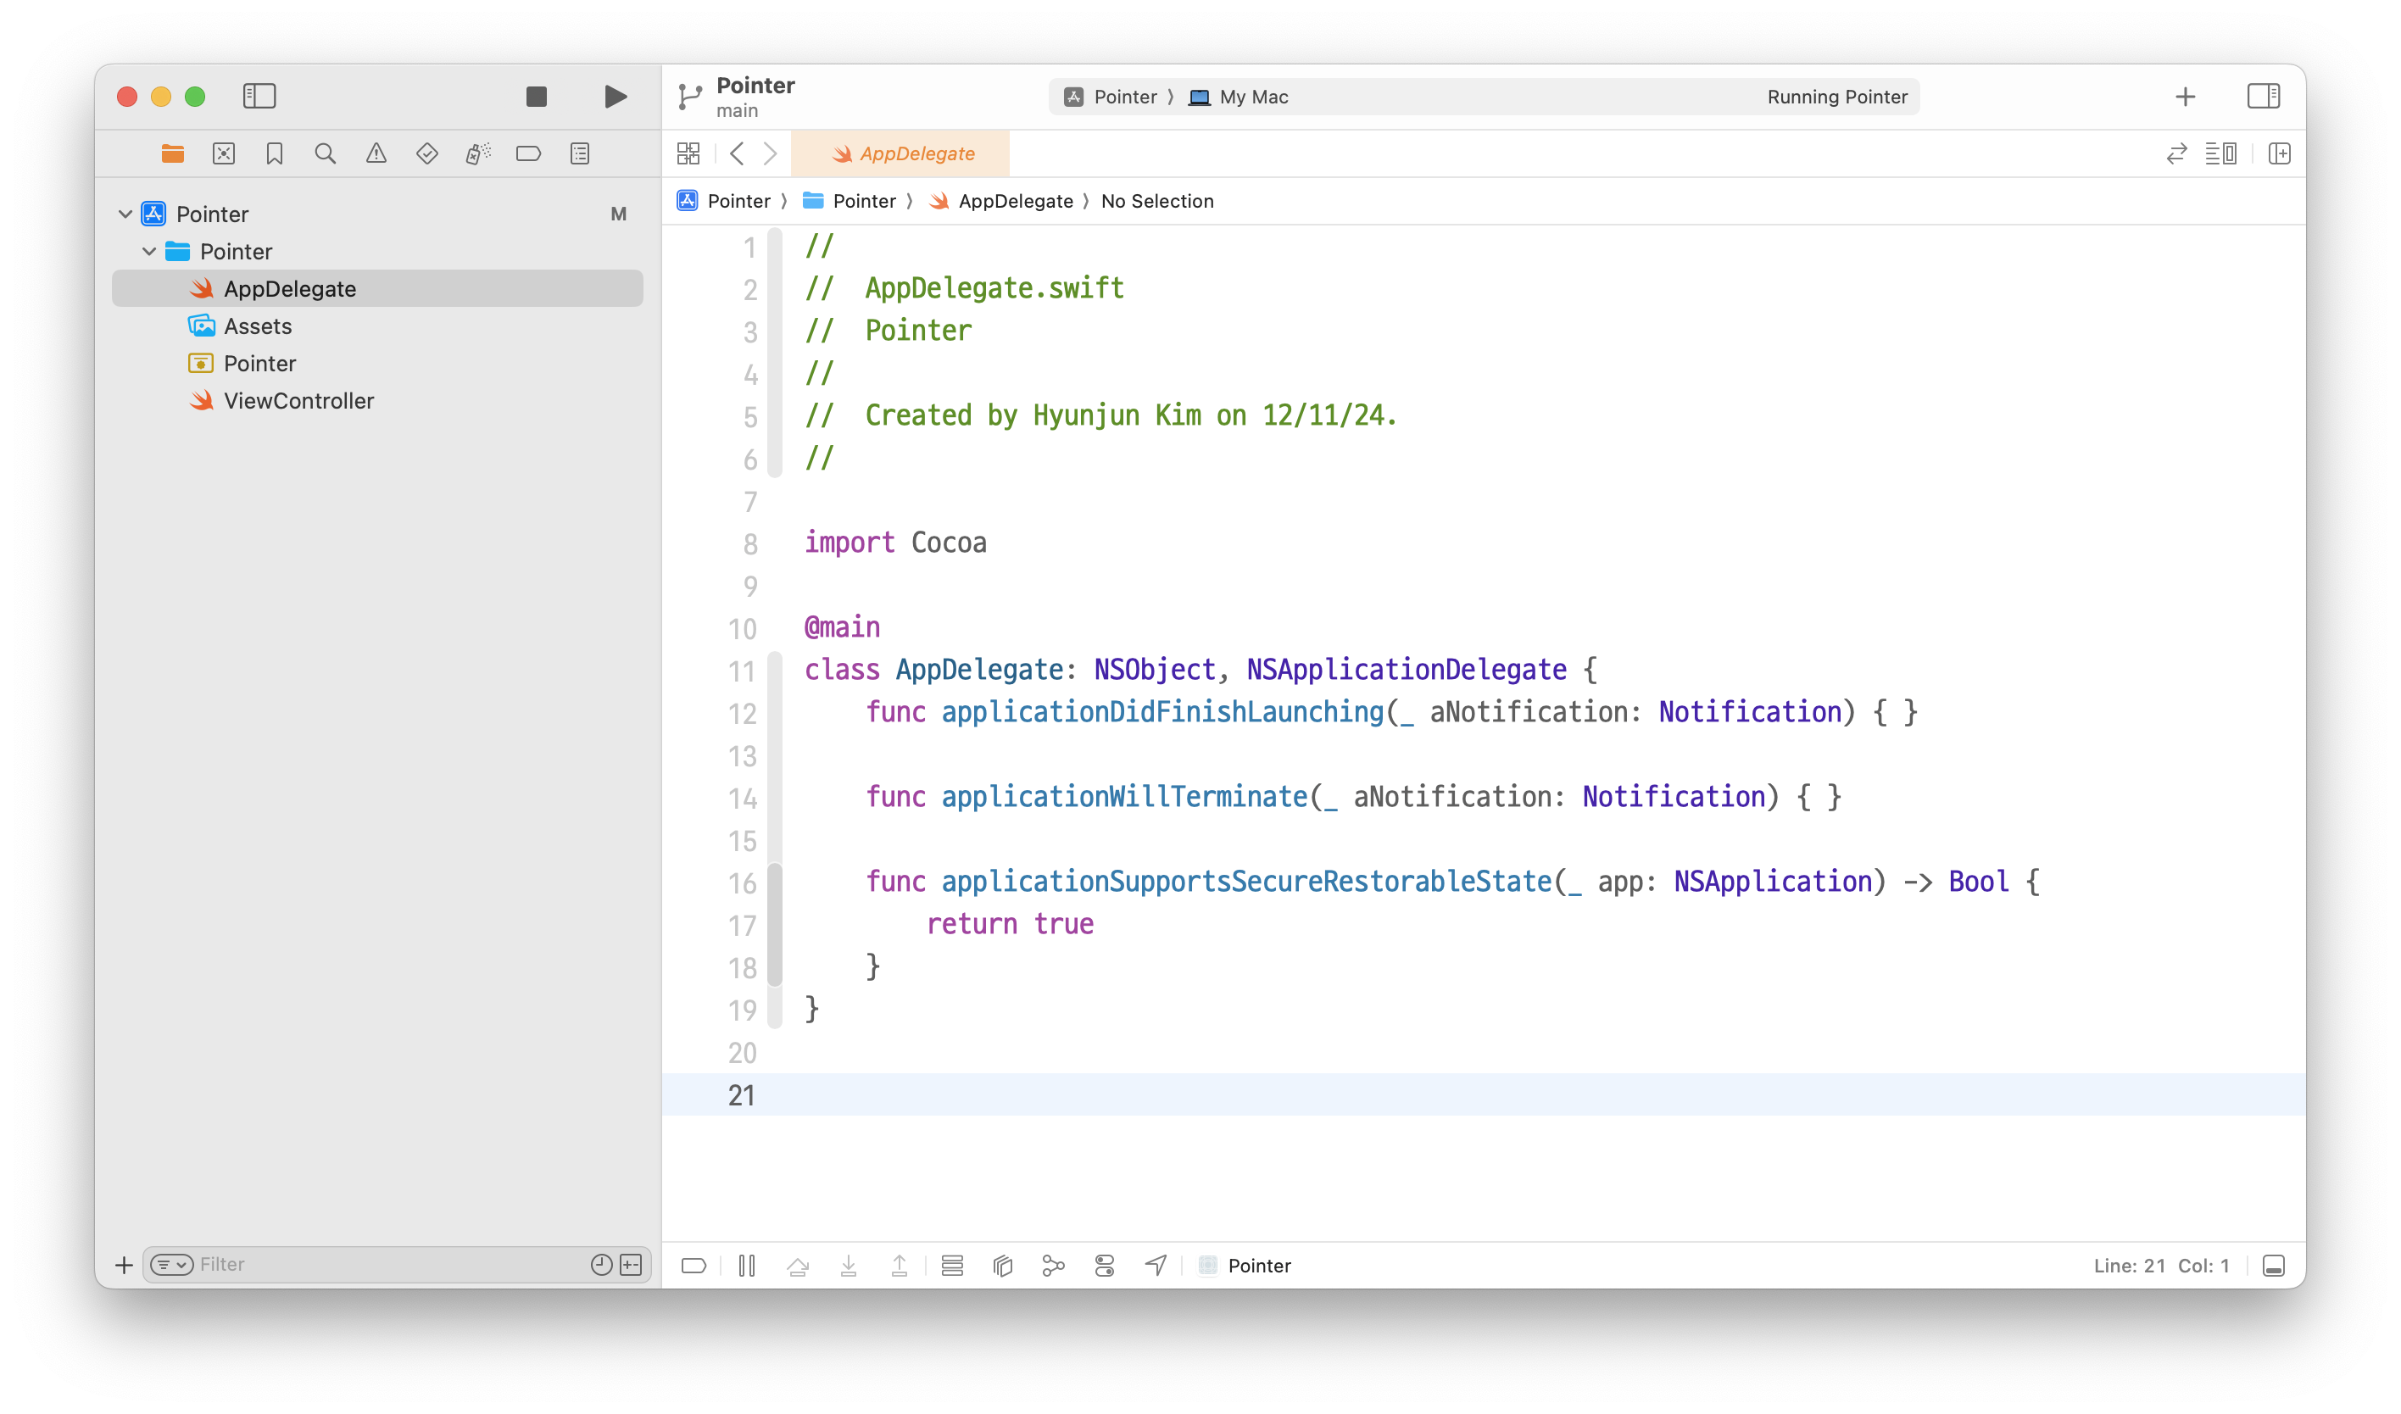The image size is (2401, 1414).
Task: Click the Simulate Location arrow icon
Action: click(1156, 1266)
